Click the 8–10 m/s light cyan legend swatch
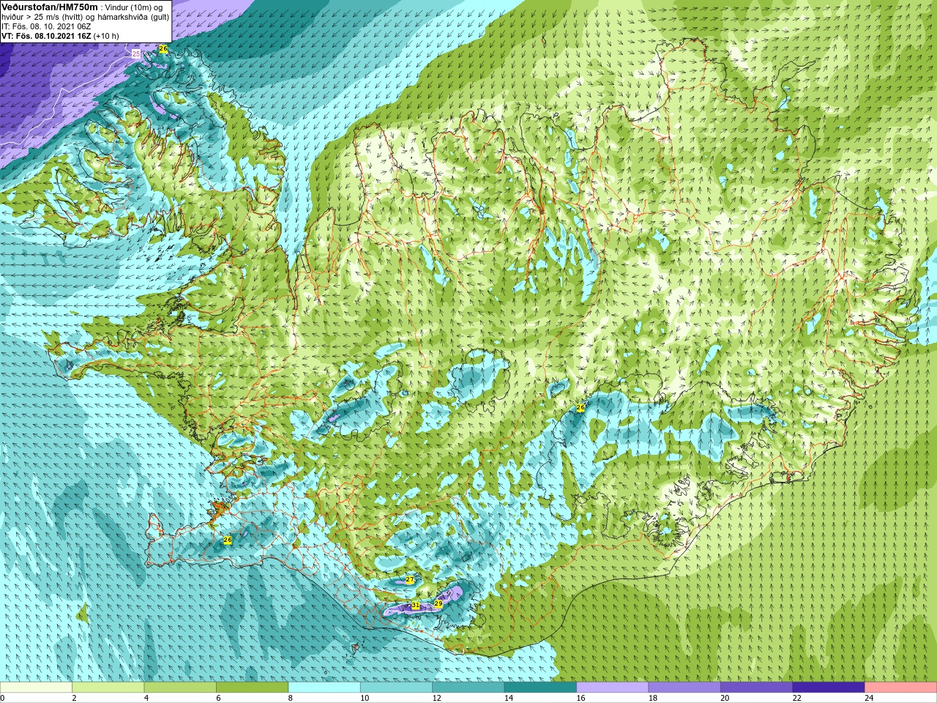937x703 pixels. (324, 688)
